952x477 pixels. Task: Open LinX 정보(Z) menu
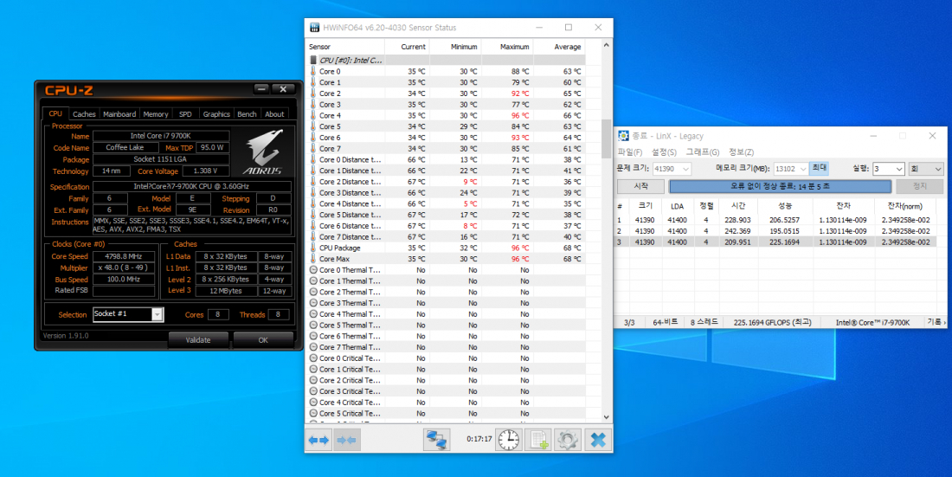point(742,151)
